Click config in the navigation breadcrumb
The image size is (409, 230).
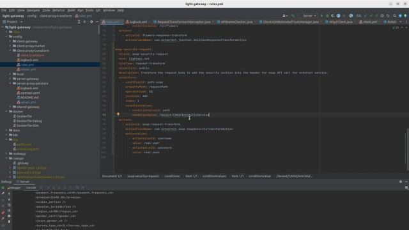tap(31, 16)
